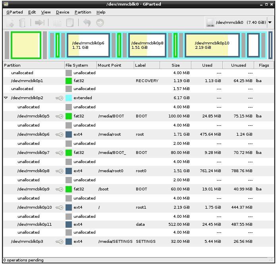Click the lba flag on mmcblk0p9 row

pos(259,189)
